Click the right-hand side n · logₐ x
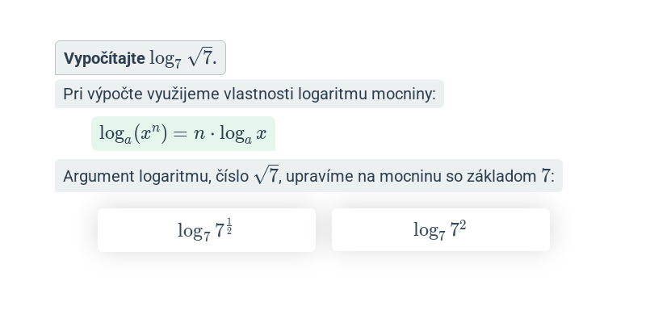The height and width of the screenshot is (323, 646). tap(230, 134)
